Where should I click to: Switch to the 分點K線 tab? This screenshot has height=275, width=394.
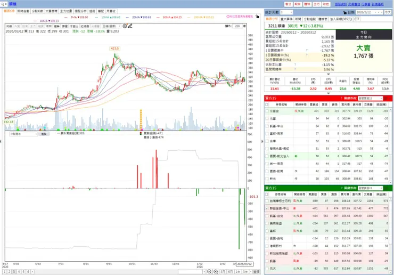coord(37,11)
